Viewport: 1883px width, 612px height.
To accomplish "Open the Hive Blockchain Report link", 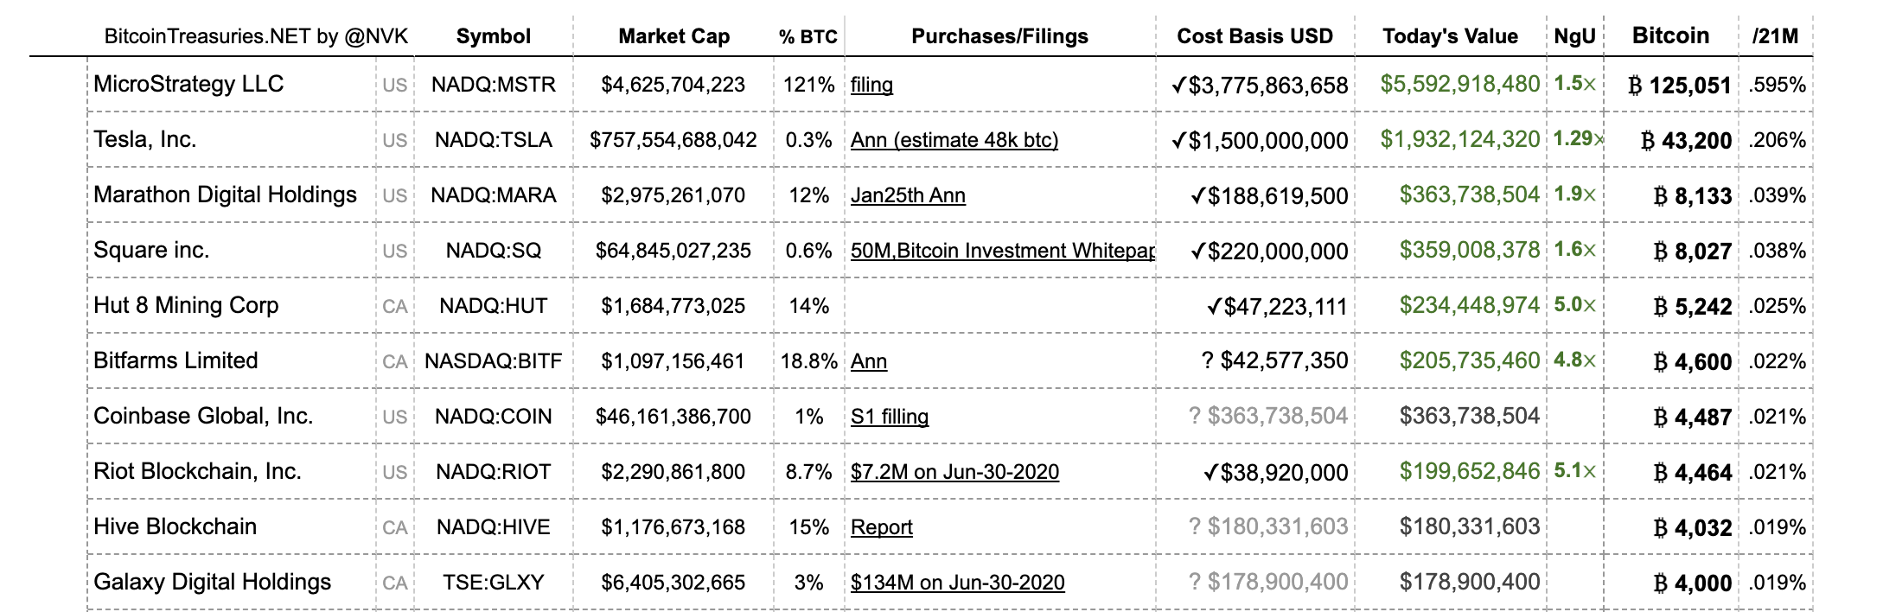I will pos(881,527).
